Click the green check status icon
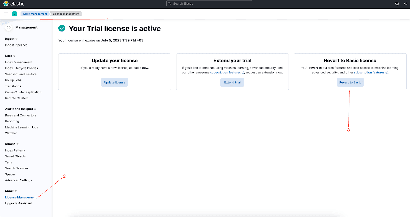Image resolution: width=410 pixels, height=217 pixels. tap(62, 28)
